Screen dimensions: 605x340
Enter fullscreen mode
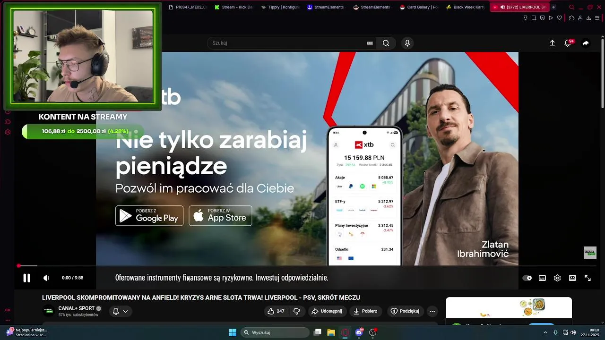[588, 278]
